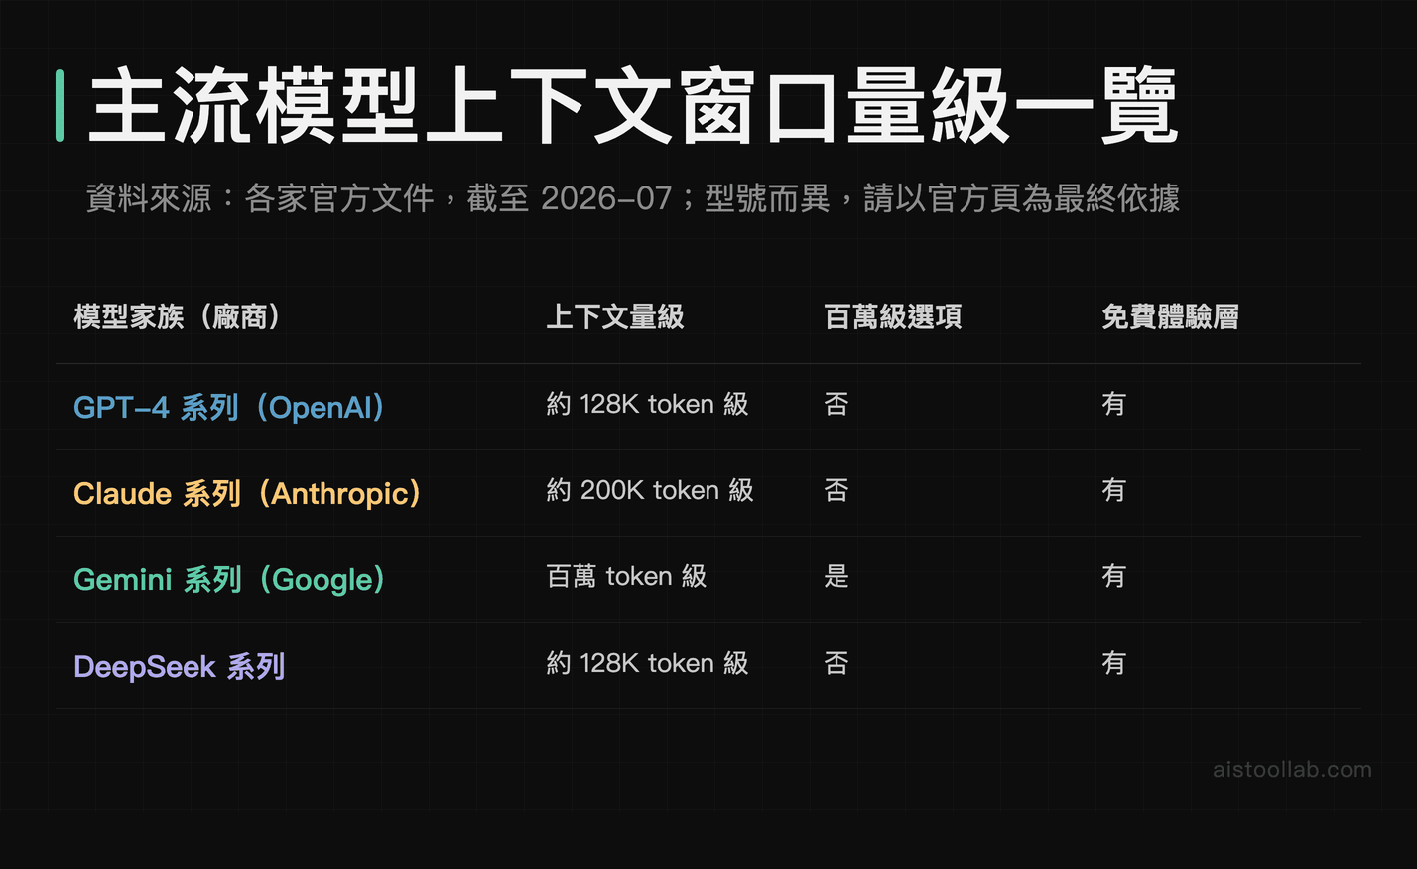Click 有 in the GPT-4 row
Viewport: 1417px width, 869px height.
pos(1114,404)
